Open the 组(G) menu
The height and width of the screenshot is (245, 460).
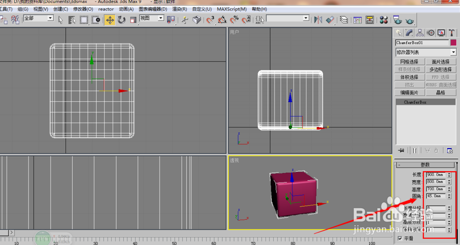pos(23,9)
